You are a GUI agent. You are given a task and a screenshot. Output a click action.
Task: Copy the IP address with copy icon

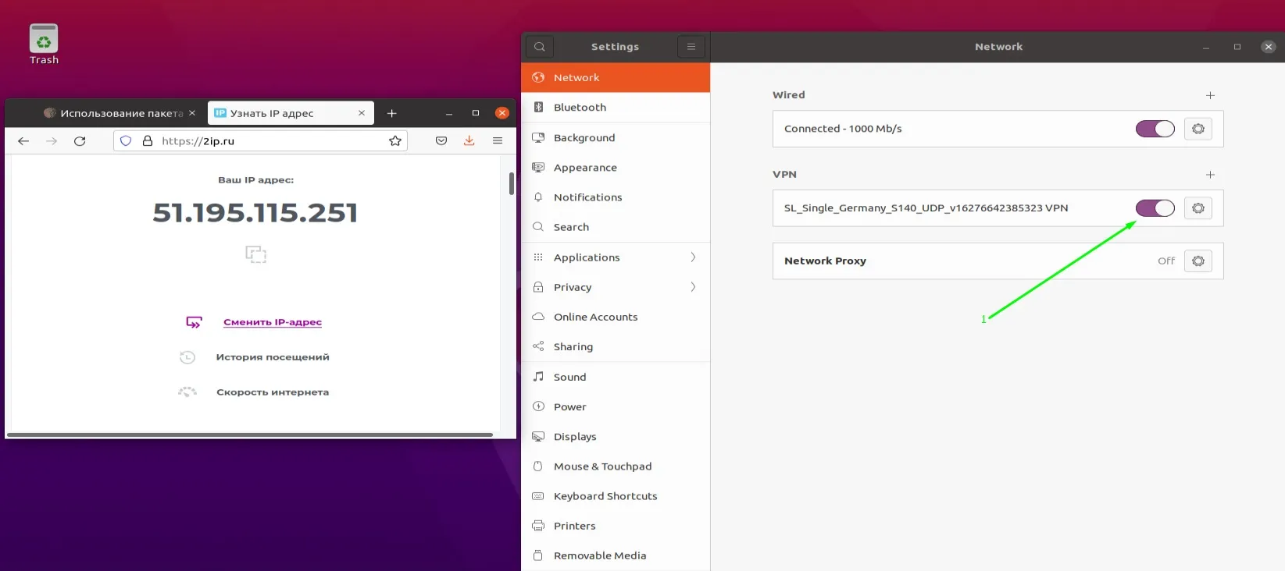255,254
